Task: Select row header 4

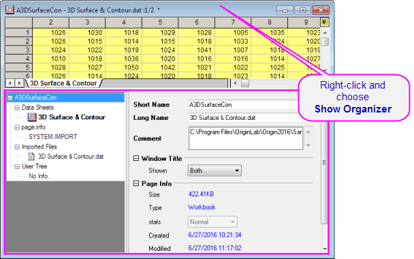Action: 19,59
